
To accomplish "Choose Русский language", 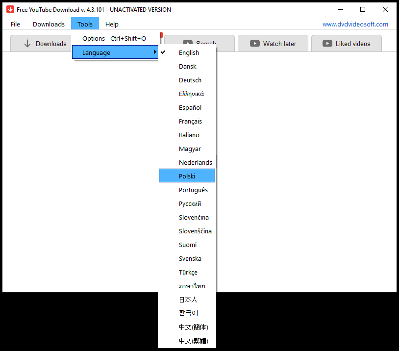I will tap(187, 203).
